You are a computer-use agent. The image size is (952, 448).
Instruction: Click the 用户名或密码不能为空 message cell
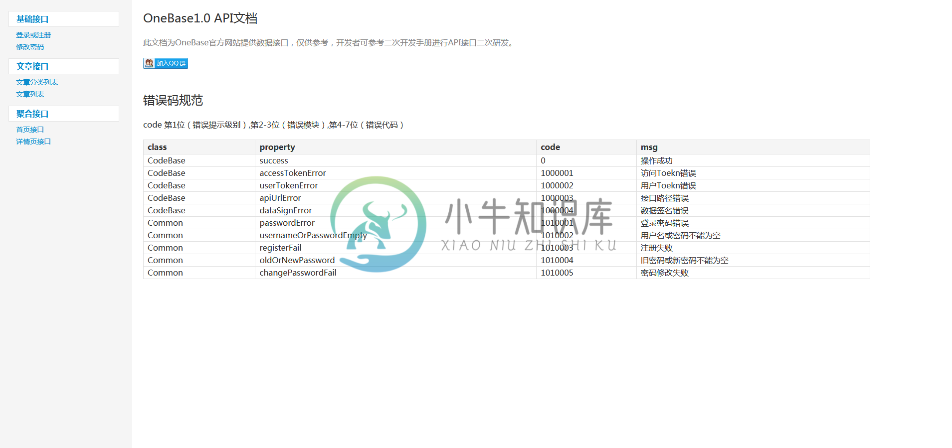click(x=753, y=235)
